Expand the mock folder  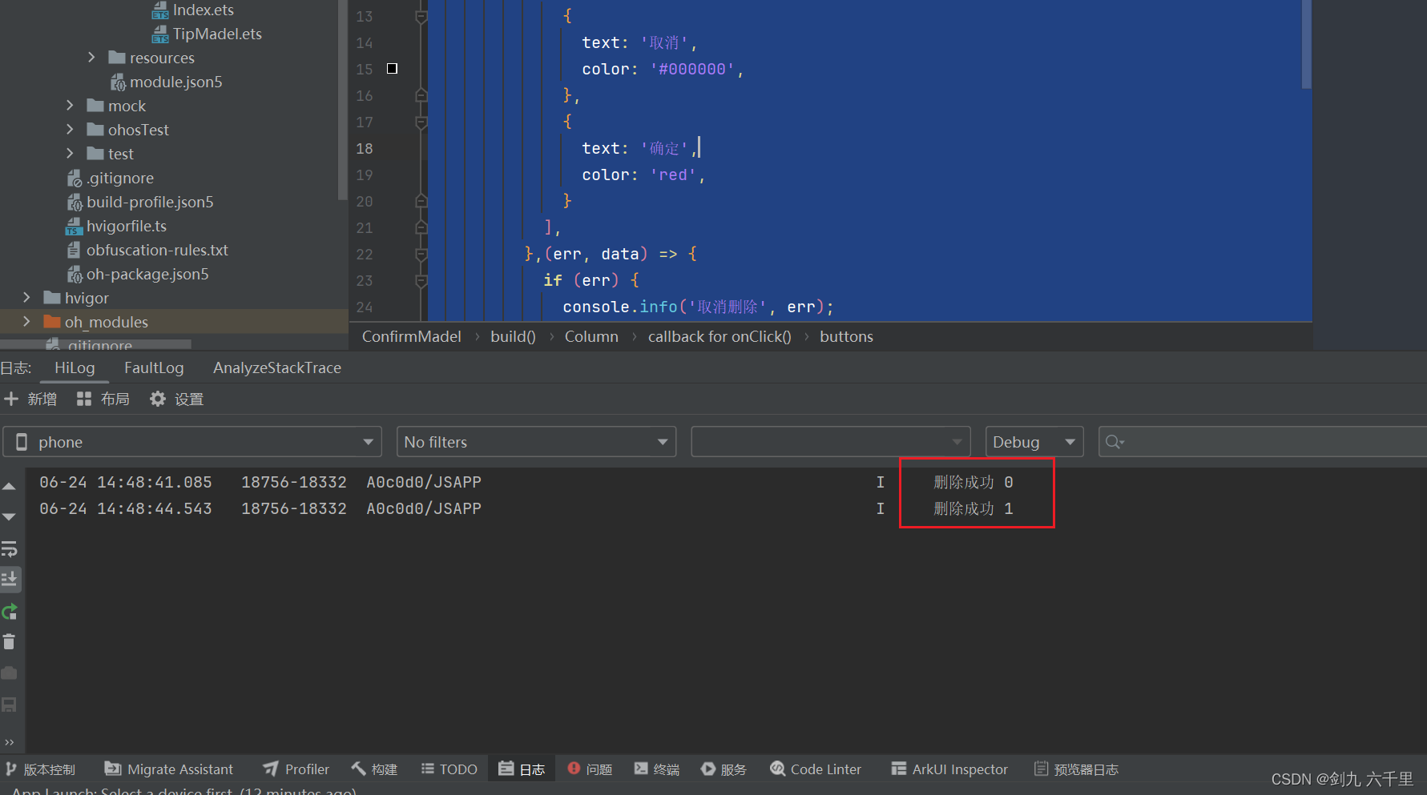[70, 106]
